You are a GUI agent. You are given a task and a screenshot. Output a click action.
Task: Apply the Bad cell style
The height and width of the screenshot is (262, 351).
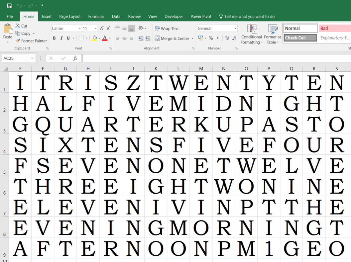click(x=335, y=28)
